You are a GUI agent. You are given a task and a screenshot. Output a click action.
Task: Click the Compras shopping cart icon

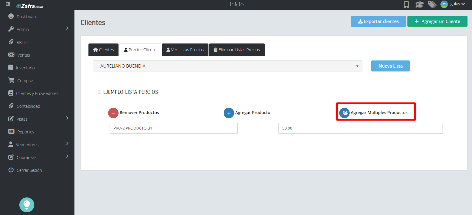click(11, 80)
